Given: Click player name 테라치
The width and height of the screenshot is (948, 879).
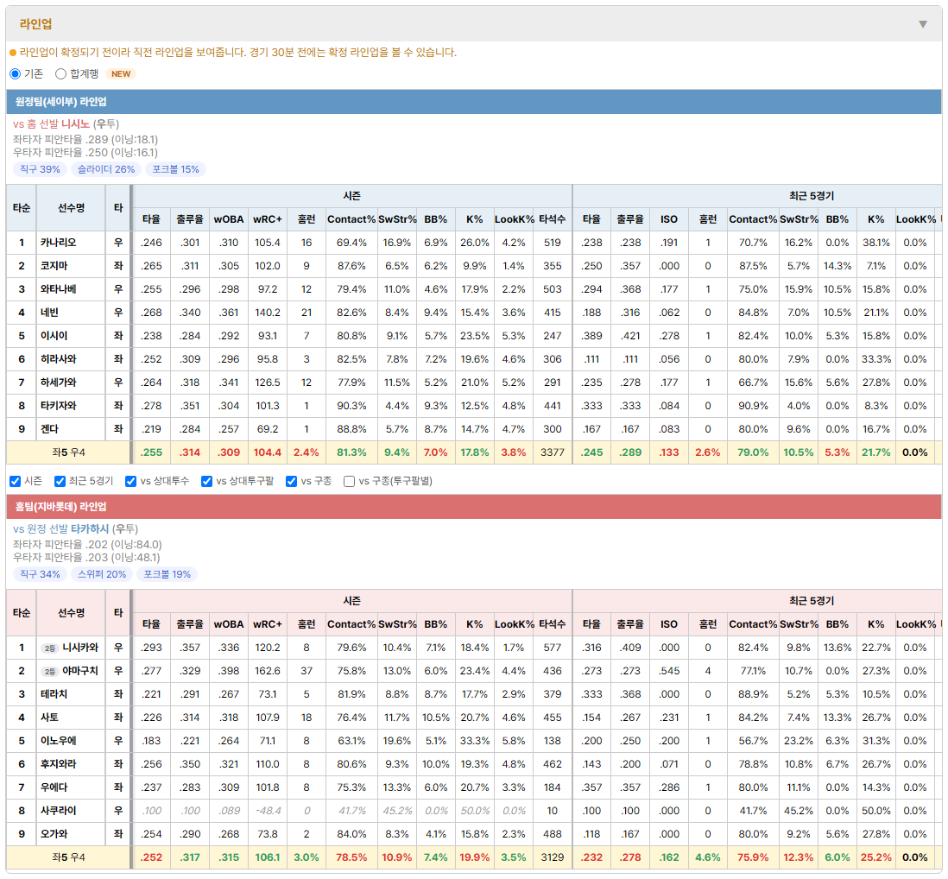Looking at the screenshot, I should (x=54, y=694).
